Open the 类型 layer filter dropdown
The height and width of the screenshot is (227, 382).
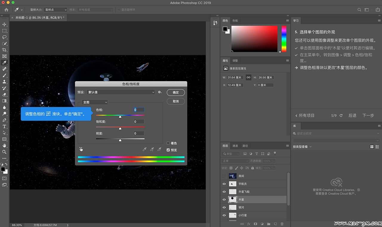point(231,154)
